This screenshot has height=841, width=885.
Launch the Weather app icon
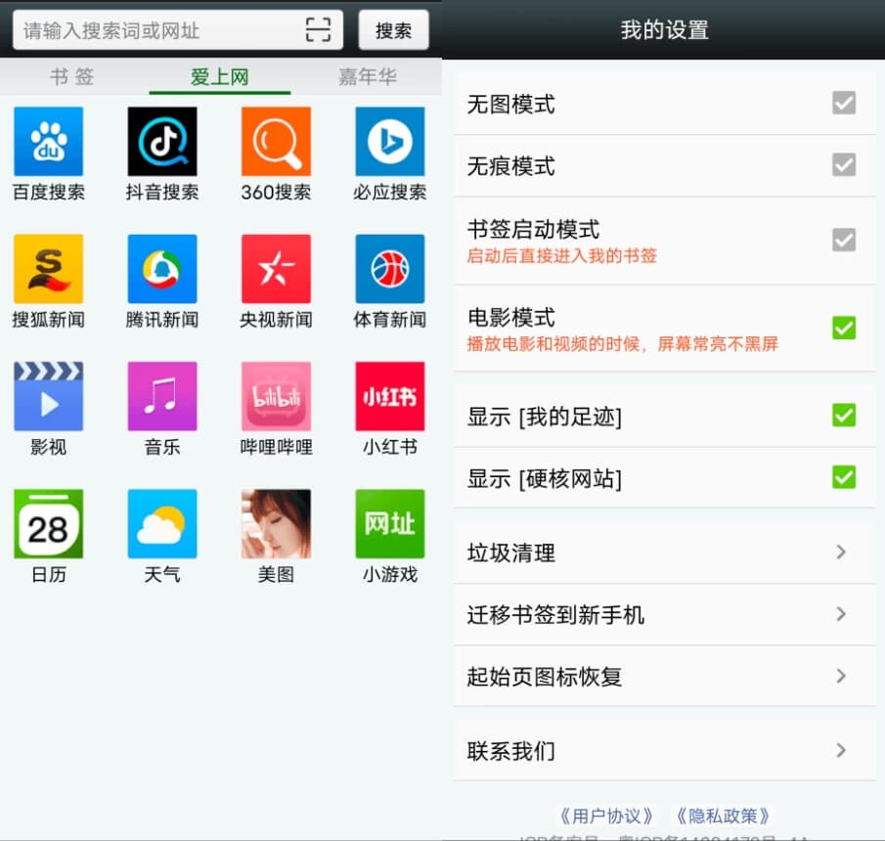[x=161, y=524]
